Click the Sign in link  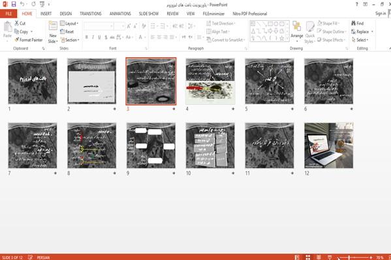click(x=381, y=14)
